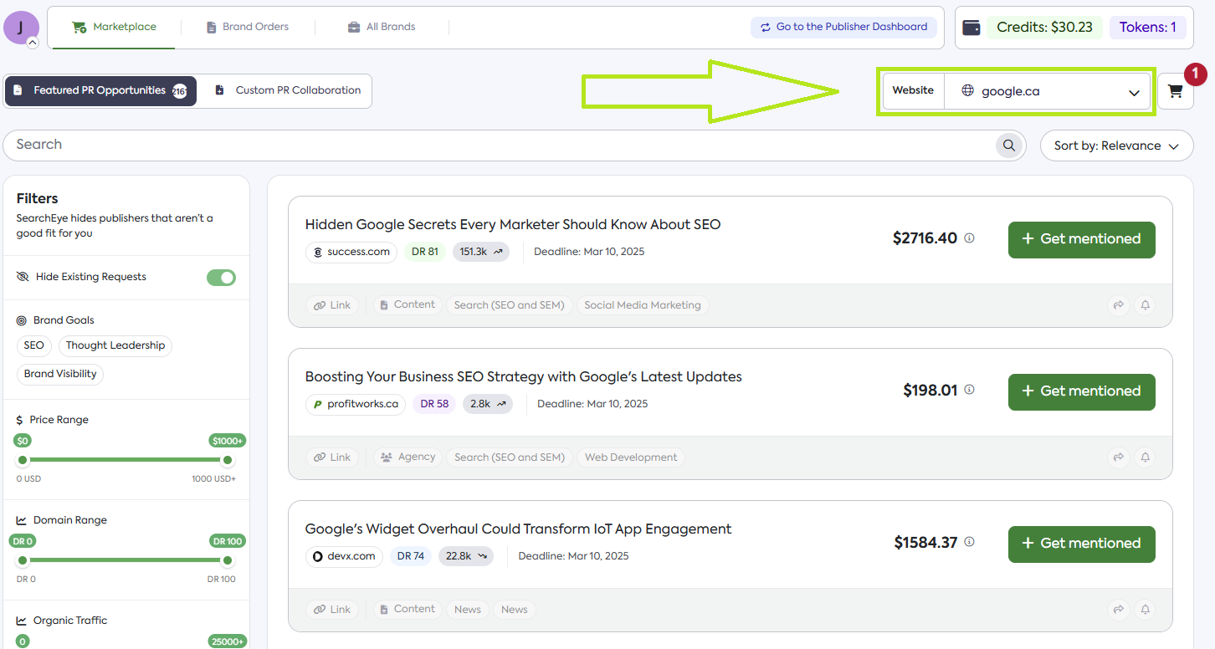Select Thought Leadership brand goal
The width and height of the screenshot is (1215, 649).
pyautogui.click(x=115, y=345)
